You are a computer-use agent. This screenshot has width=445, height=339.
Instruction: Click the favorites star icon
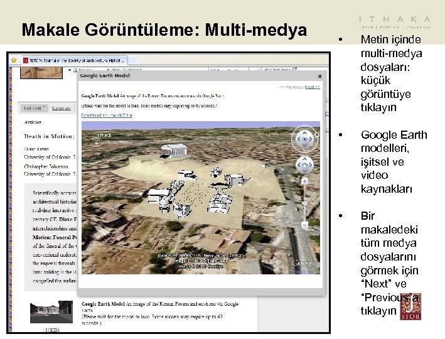click(x=14, y=60)
